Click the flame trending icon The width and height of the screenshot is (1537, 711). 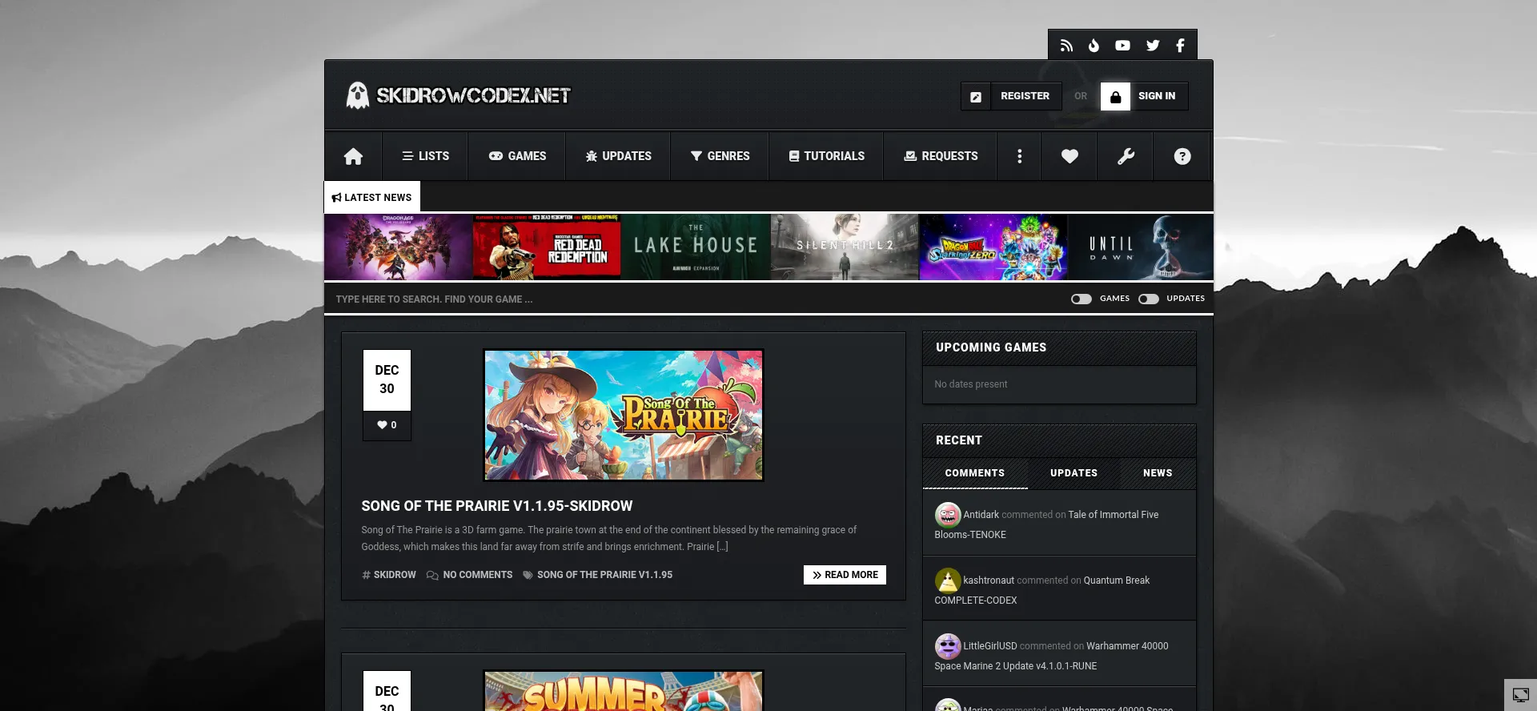(x=1094, y=46)
